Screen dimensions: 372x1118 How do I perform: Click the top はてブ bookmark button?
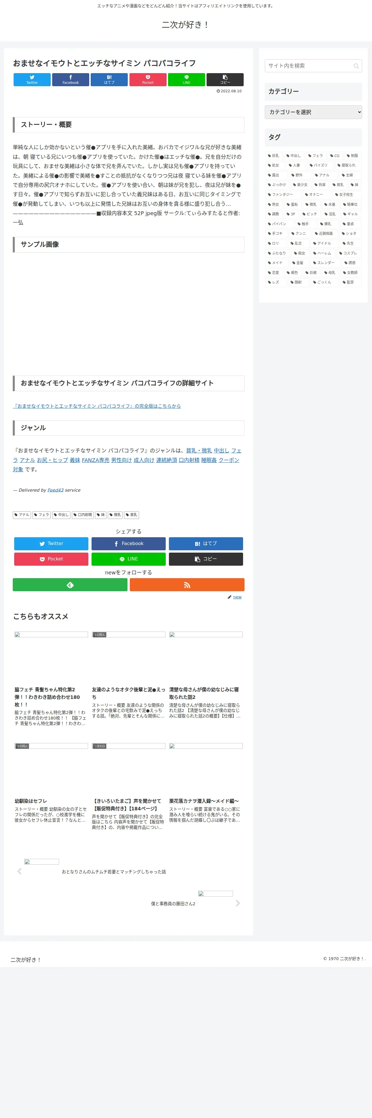click(109, 80)
